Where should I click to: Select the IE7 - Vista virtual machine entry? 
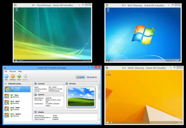coord(18,96)
